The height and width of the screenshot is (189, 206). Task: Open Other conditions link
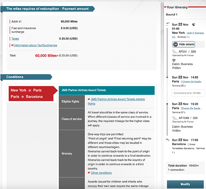[101, 173]
